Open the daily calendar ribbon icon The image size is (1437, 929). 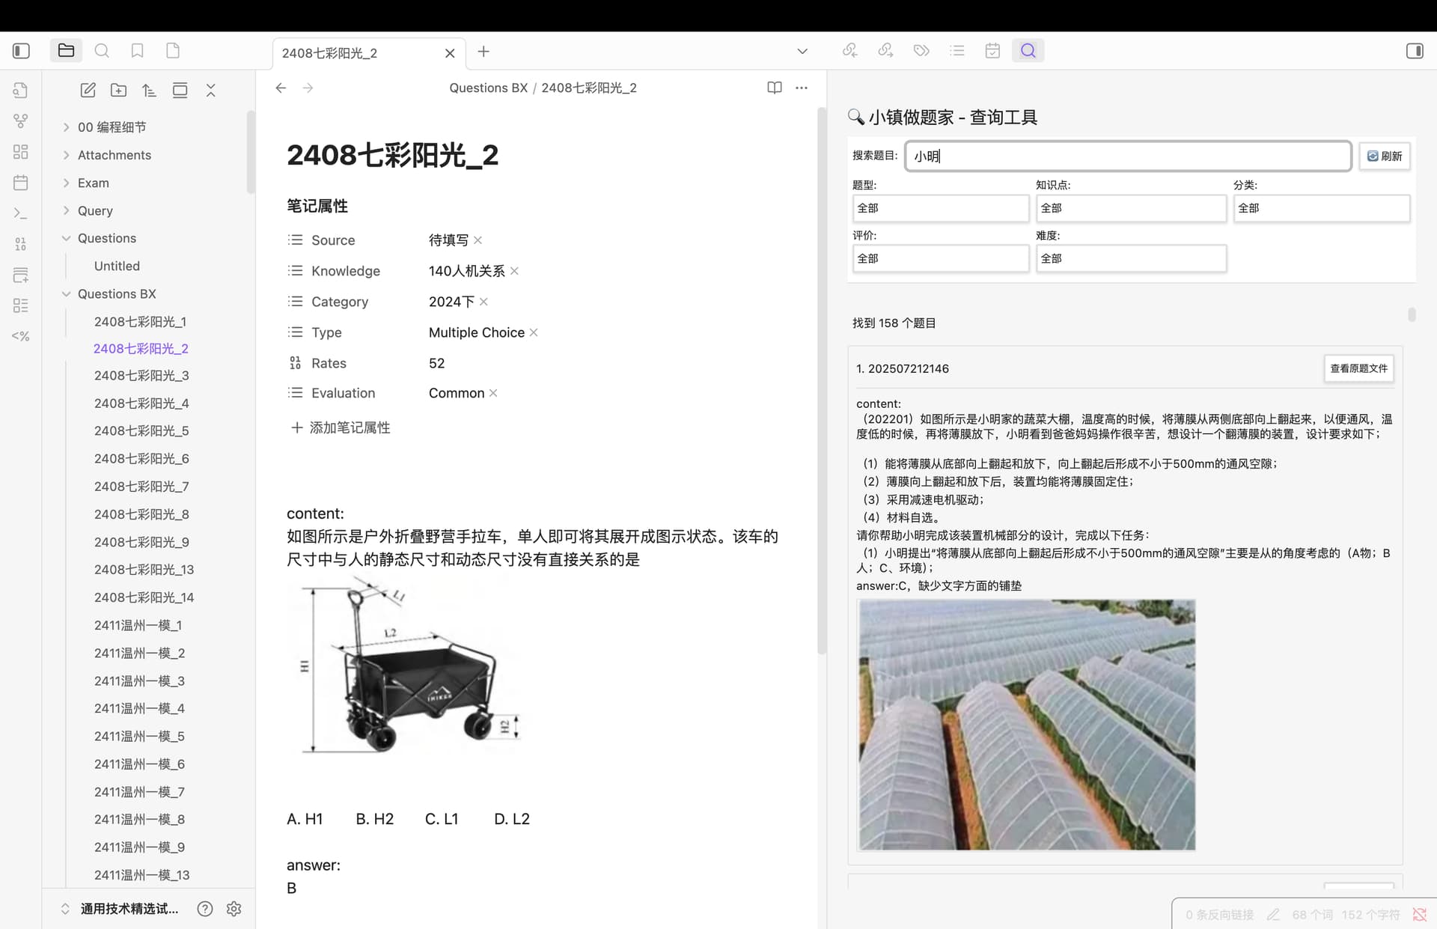click(x=21, y=183)
